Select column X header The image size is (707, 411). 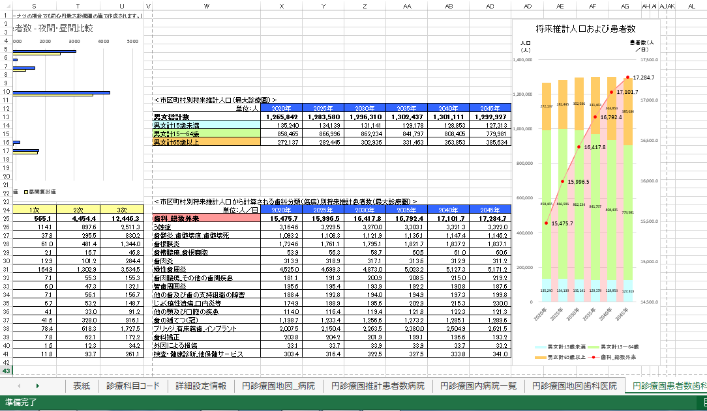282,6
